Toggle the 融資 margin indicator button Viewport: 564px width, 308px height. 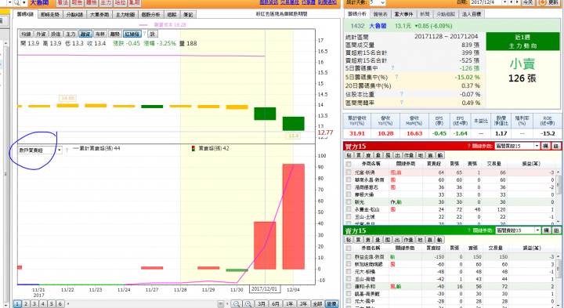point(85,34)
